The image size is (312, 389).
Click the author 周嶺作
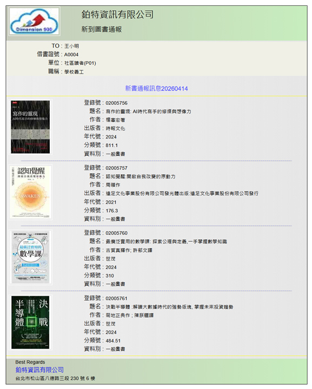[x=113, y=185]
